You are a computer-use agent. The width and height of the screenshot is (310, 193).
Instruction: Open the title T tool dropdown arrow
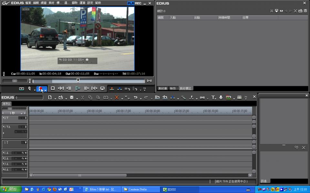[x=216, y=99]
